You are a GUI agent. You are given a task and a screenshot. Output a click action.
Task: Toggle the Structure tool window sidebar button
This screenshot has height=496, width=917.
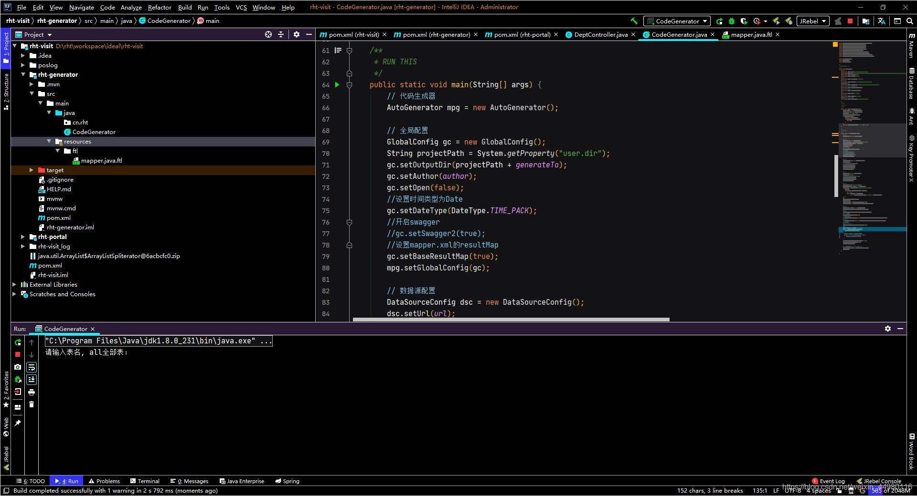[6, 92]
